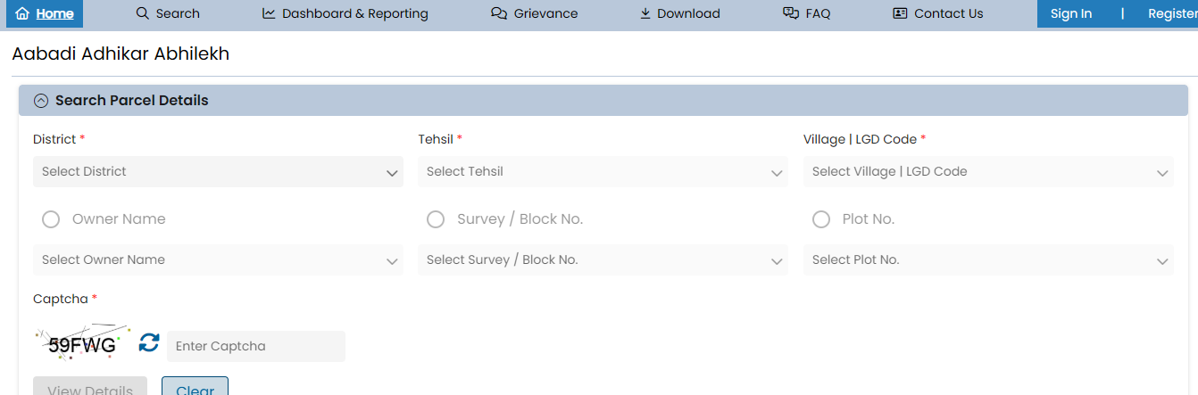Refresh the captcha image
Image resolution: width=1198 pixels, height=395 pixels.
149,342
